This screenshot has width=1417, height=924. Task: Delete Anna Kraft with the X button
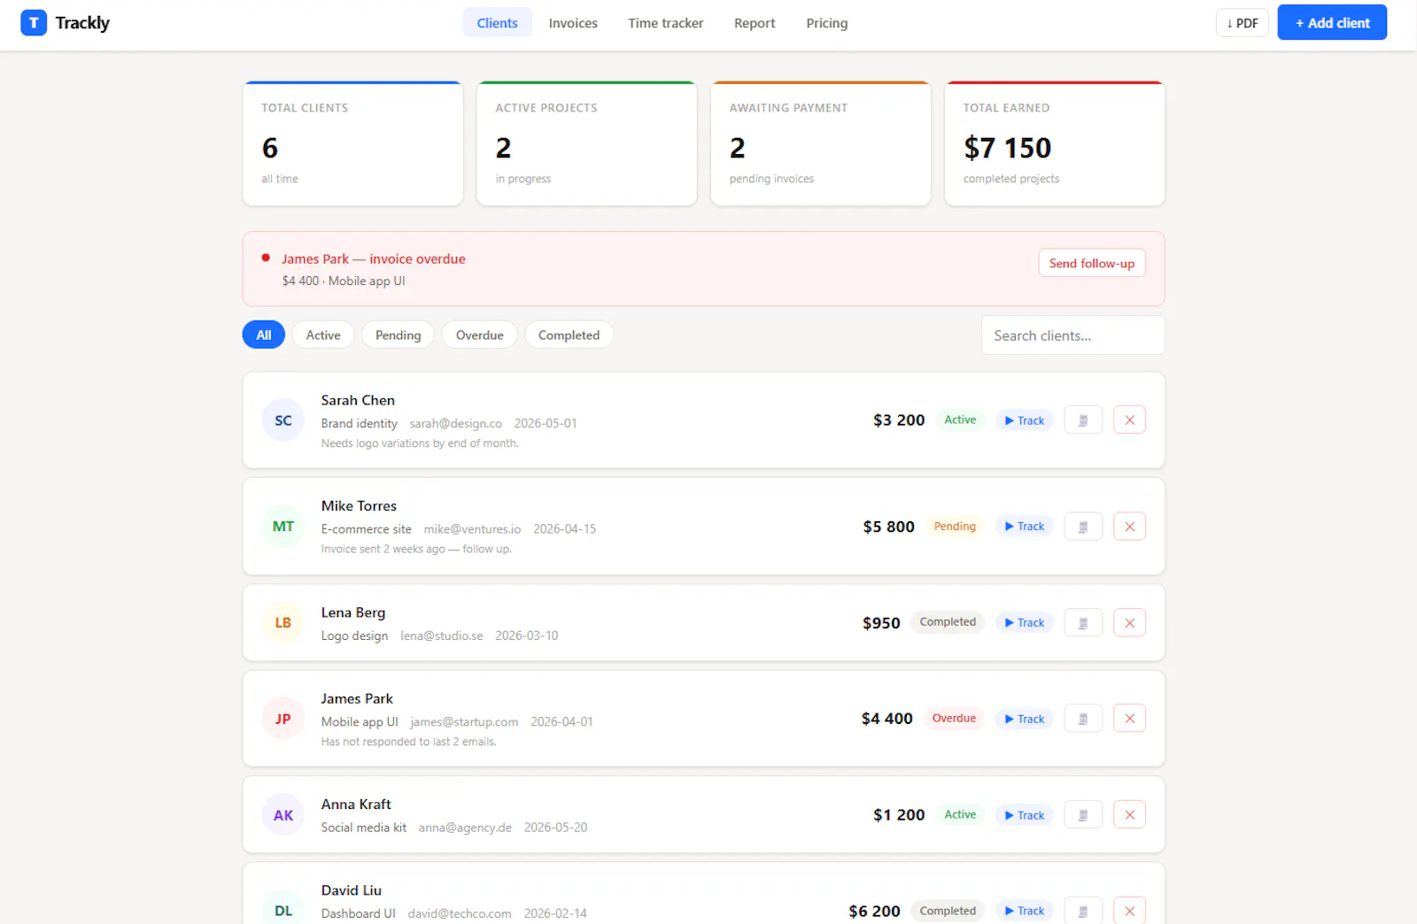[x=1129, y=815]
